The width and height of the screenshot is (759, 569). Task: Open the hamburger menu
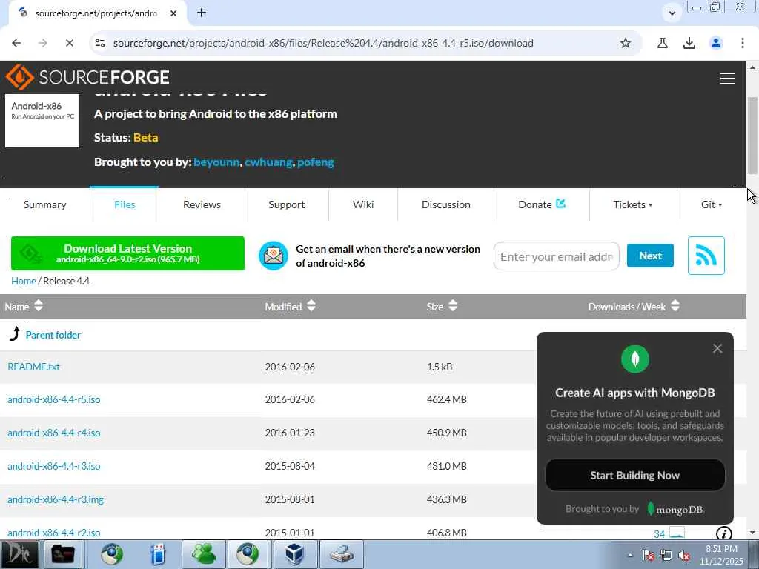point(728,79)
